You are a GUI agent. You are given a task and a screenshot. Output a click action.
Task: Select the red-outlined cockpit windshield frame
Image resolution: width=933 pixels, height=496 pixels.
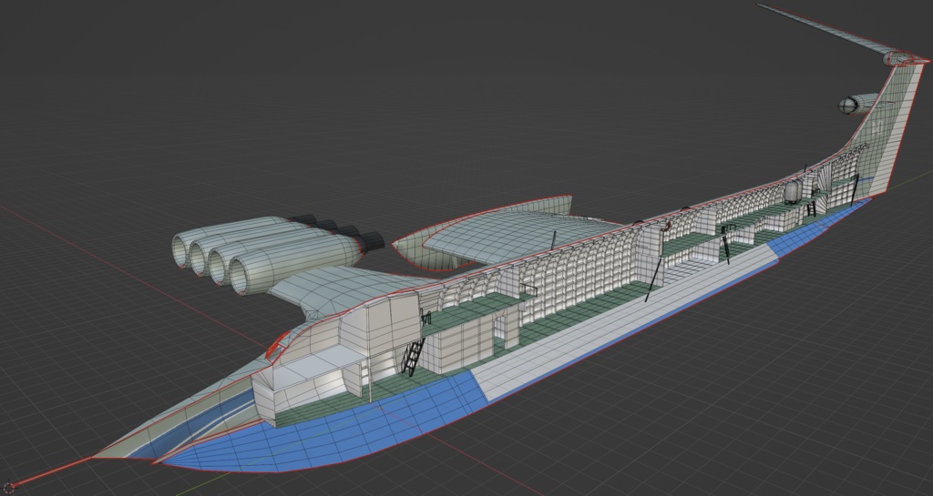(x=277, y=345)
